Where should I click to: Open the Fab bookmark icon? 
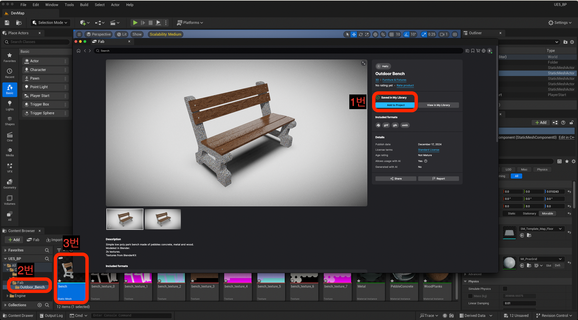(x=473, y=51)
